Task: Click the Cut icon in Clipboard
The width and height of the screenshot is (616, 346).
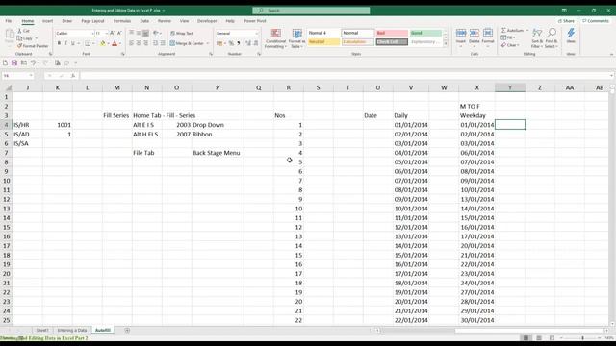Action: [23, 31]
